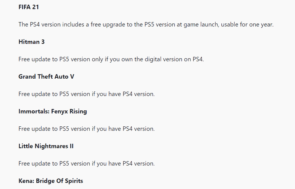Screen dimensions: 295x189
Task: Click the FIFA 21 heading
Action: pos(29,7)
